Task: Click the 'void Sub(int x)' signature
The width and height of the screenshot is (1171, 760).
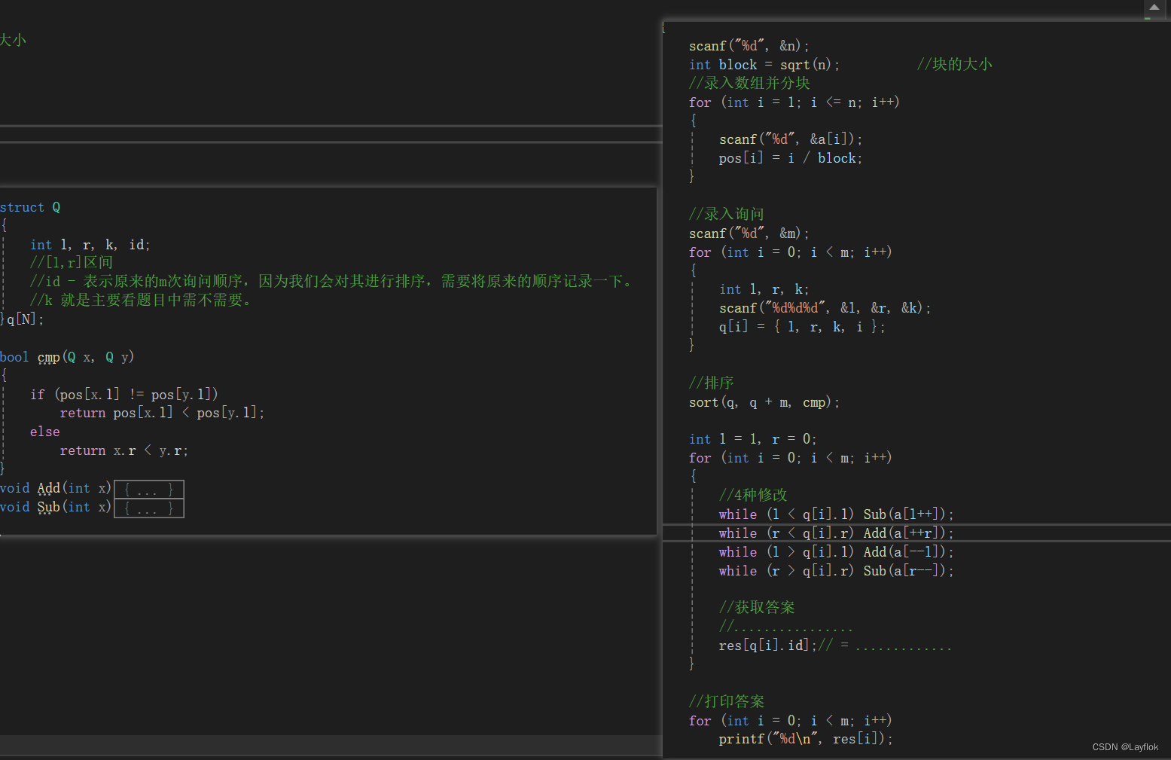Action: 56,507
